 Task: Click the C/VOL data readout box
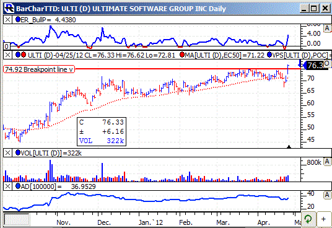[102, 131]
